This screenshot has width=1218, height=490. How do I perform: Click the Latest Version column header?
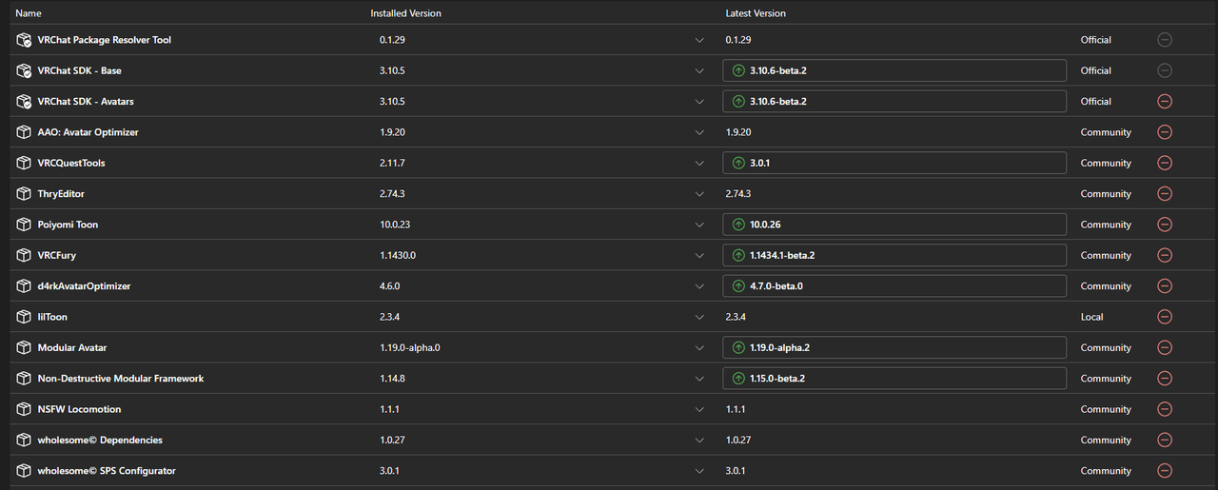coord(756,13)
